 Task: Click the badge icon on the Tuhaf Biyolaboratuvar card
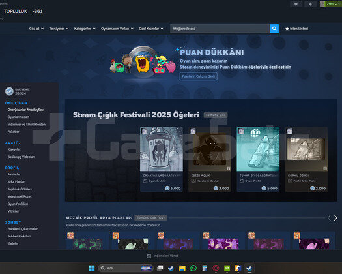(241, 130)
